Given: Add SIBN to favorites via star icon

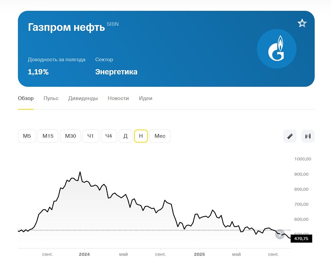Looking at the screenshot, I should tap(302, 23).
